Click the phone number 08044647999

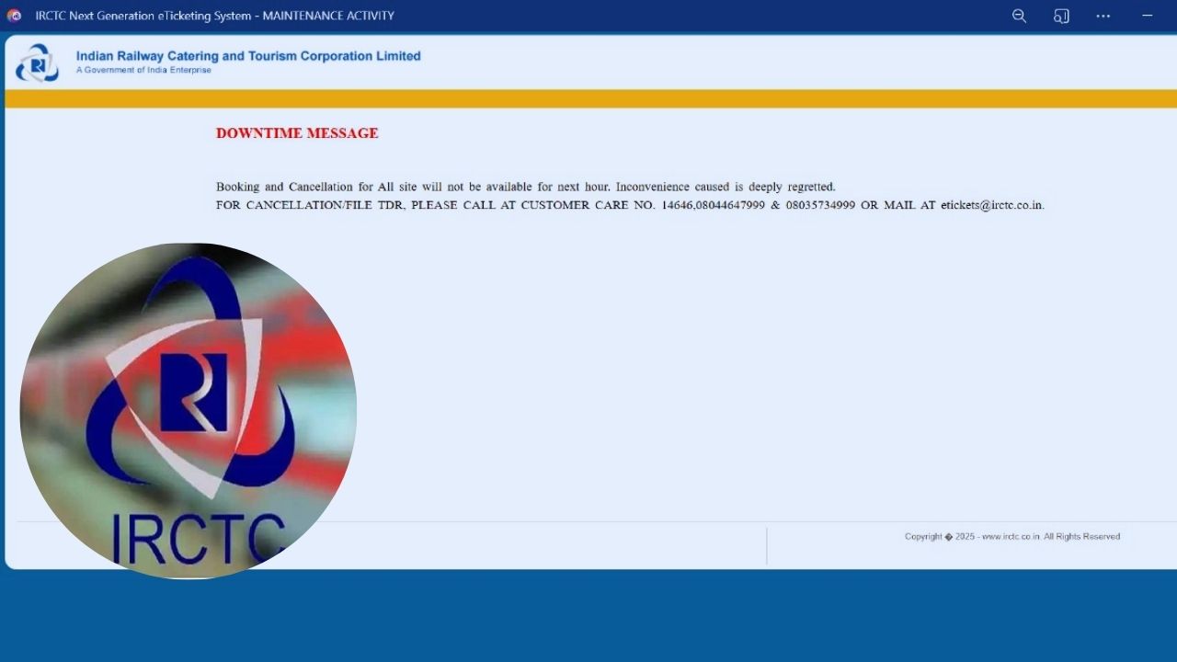tap(730, 205)
